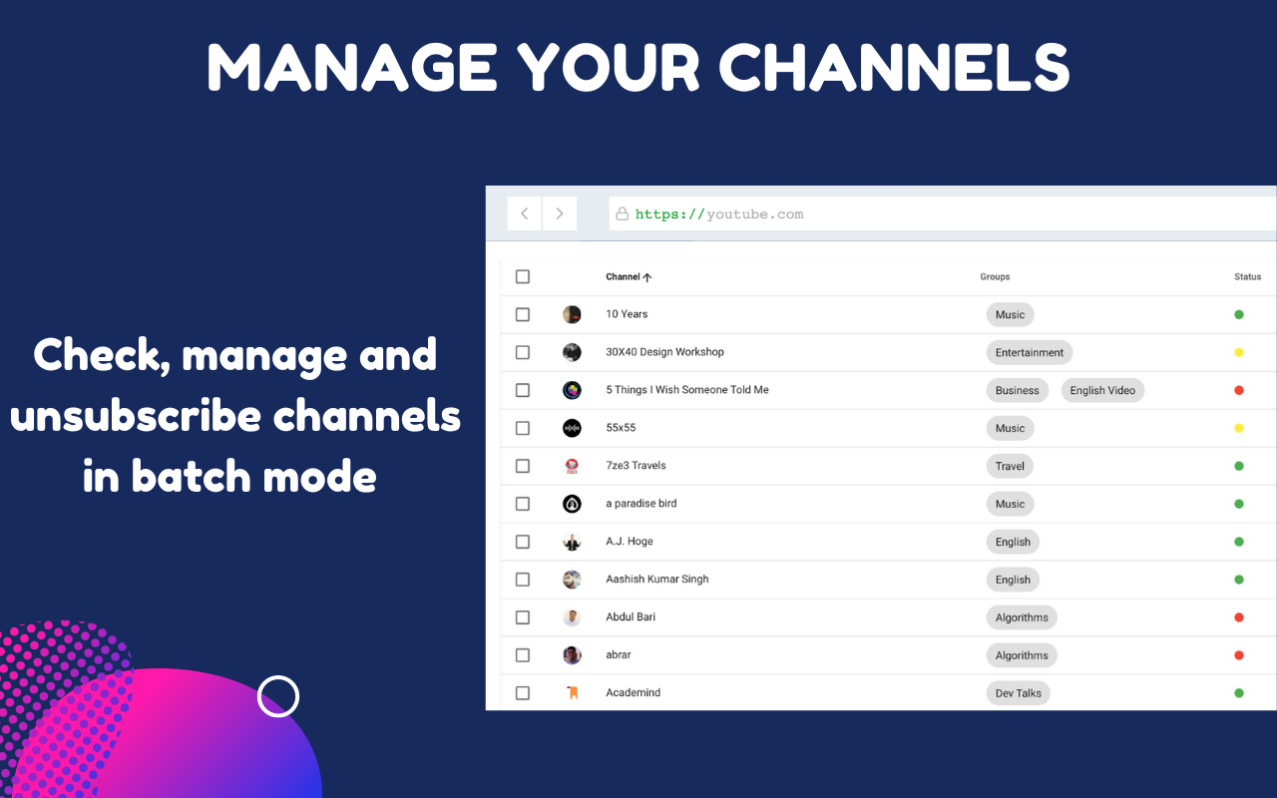Check the select-all checkbox in the header
The height and width of the screenshot is (798, 1277).
(522, 276)
